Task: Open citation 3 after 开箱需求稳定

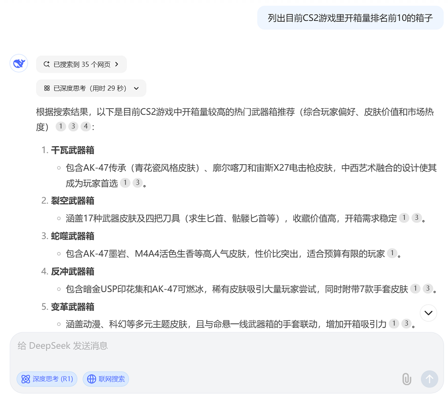Action: tap(417, 218)
